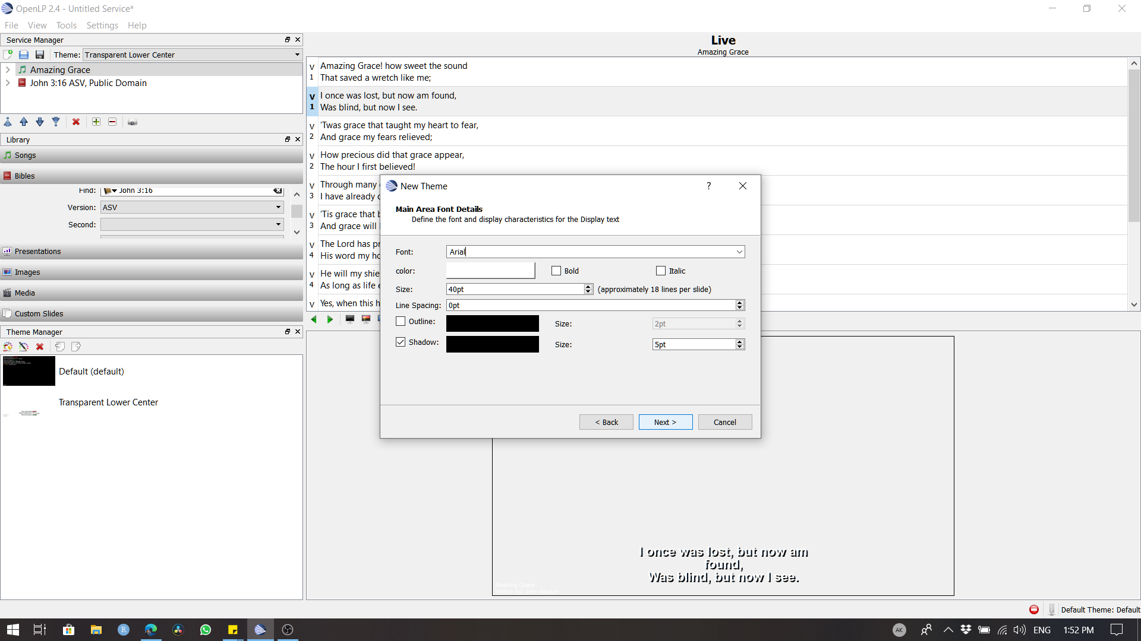Collapse all service items
Image resolution: width=1141 pixels, height=641 pixels.
pos(112,122)
